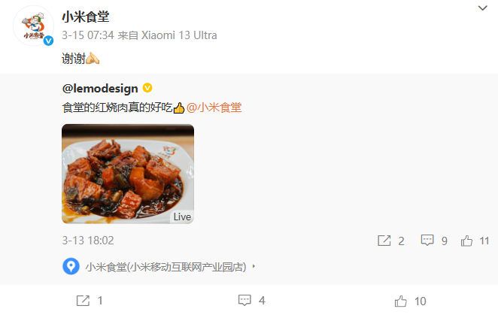Follow the orange @小米食堂 mention

coord(214,108)
